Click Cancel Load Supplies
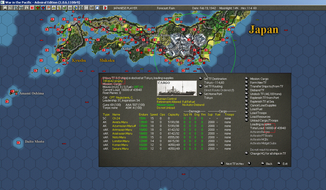The width and height of the screenshot is (326, 190). tap(263, 105)
